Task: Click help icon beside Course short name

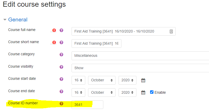Action: pos(61,43)
